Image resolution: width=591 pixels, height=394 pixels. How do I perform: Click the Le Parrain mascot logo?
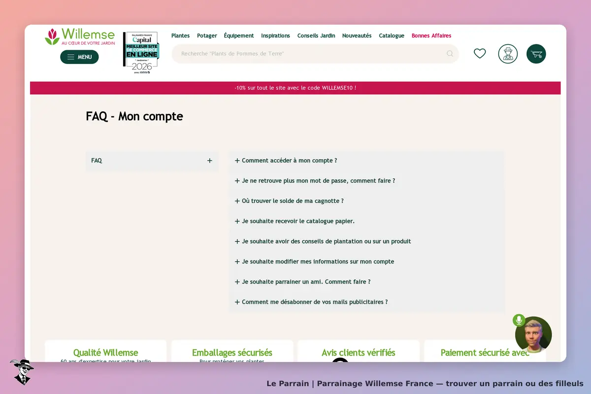(22, 372)
